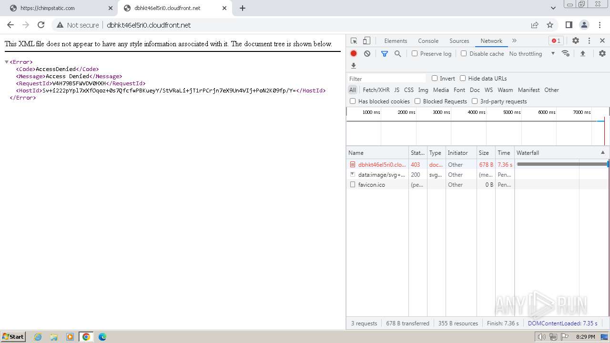Open network conditions wifi icon

[566, 53]
